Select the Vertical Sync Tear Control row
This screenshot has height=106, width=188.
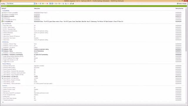tap(93, 38)
